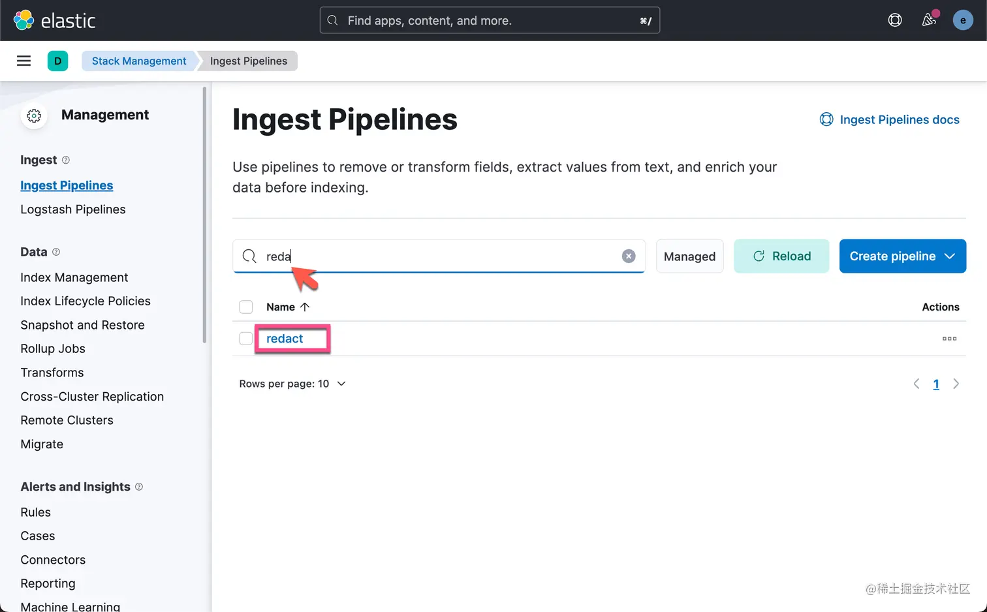987x612 pixels.
Task: Toggle the hamburger navigation menu
Action: click(24, 61)
